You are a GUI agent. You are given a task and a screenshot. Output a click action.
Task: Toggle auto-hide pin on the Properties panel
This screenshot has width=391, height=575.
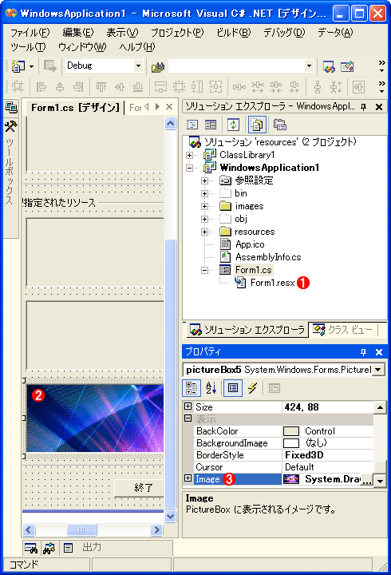pos(363,352)
